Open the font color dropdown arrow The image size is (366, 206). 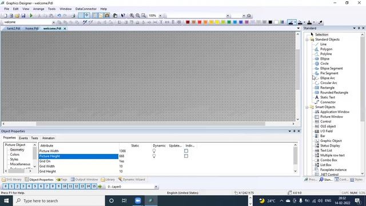click(x=314, y=22)
